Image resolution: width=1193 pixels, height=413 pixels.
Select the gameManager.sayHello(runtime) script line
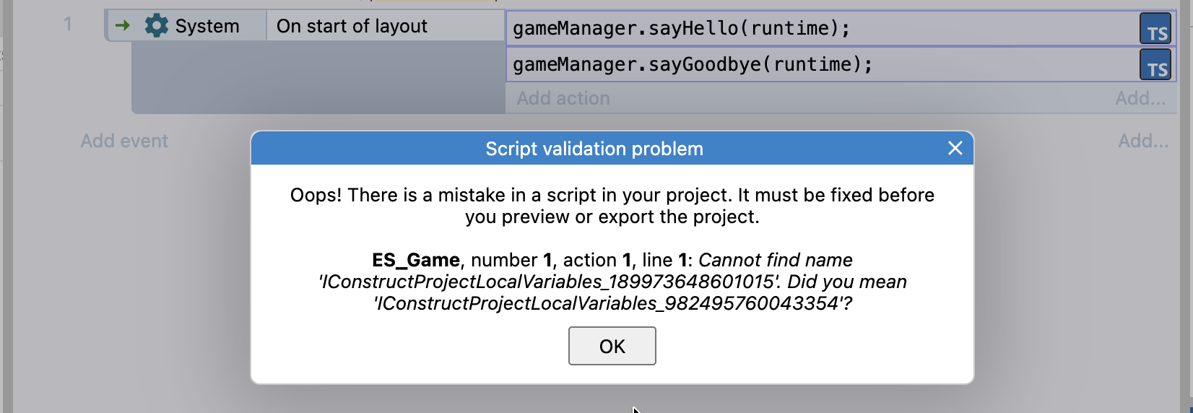[681, 29]
